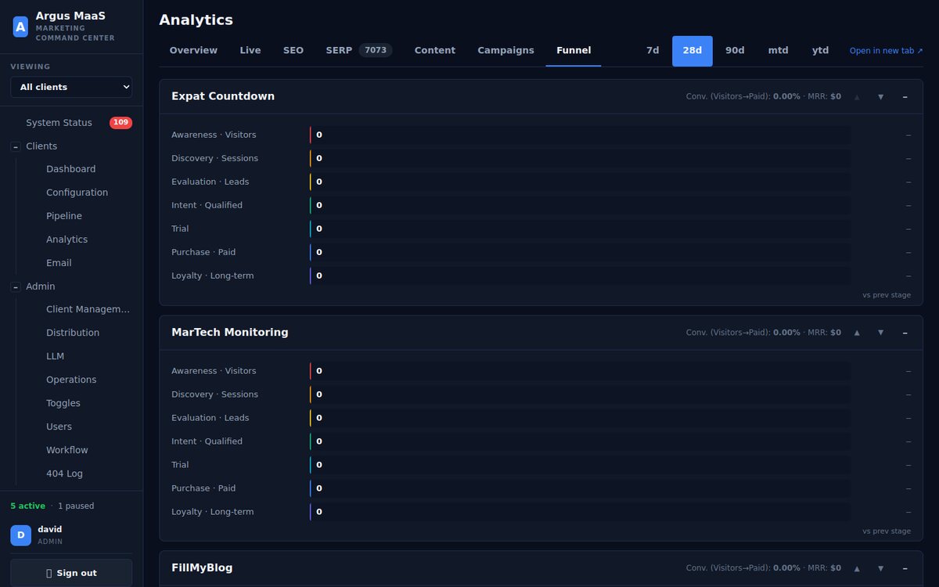
Task: Switch to the Campaigns tab
Action: 506,50
